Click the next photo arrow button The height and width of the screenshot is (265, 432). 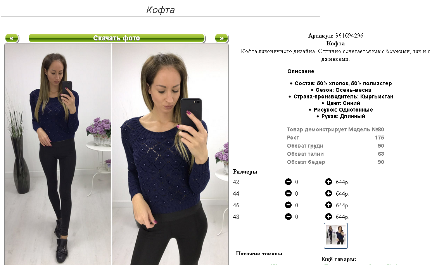[222, 38]
